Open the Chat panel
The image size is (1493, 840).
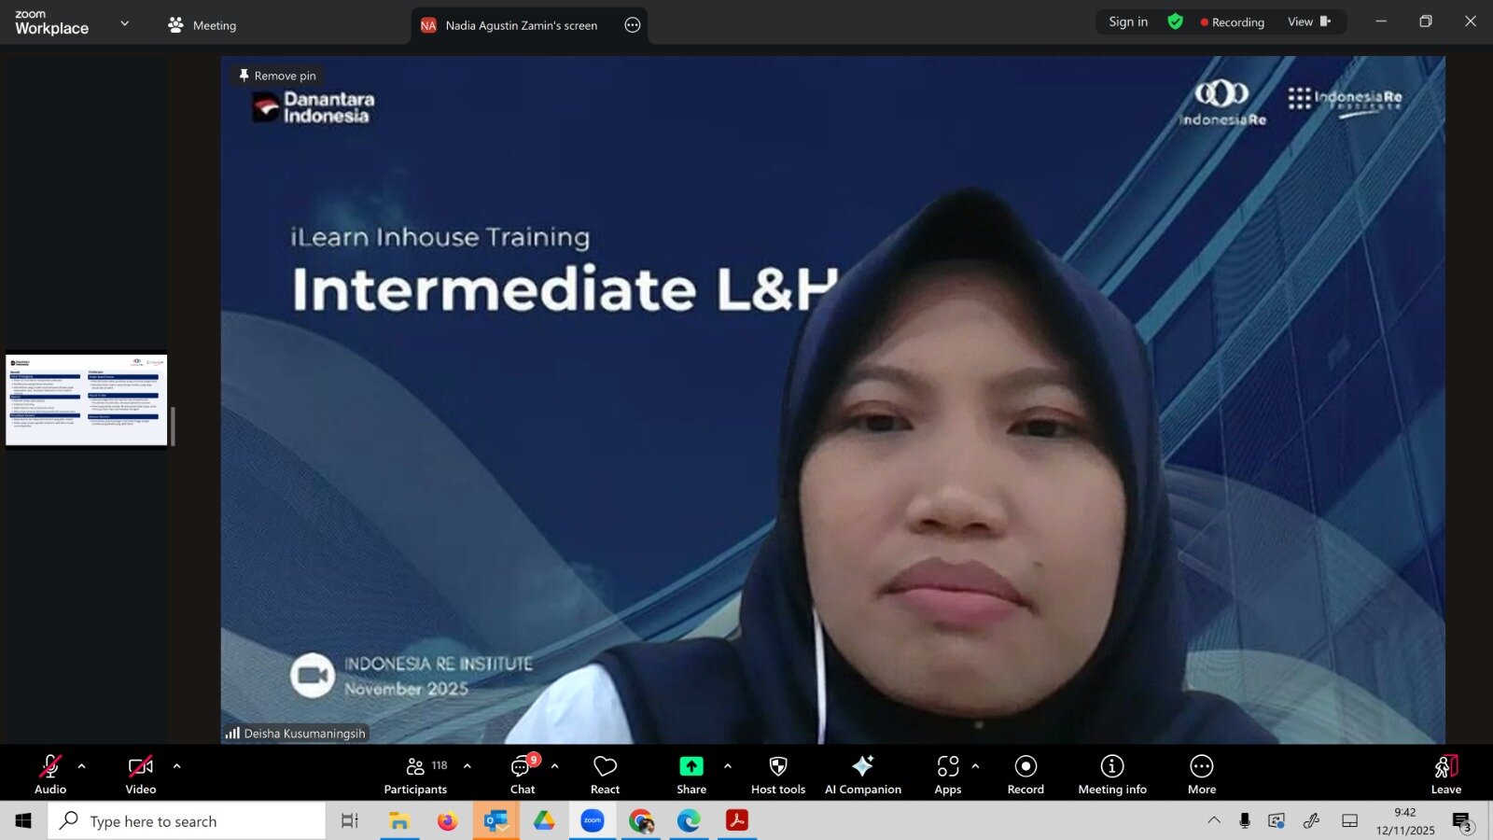click(x=522, y=775)
